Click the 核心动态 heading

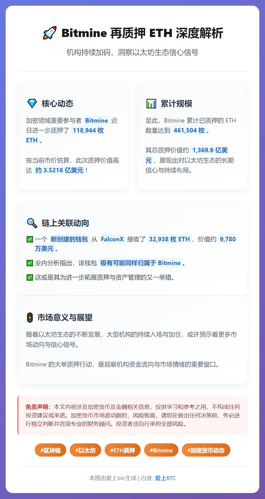click(x=58, y=104)
